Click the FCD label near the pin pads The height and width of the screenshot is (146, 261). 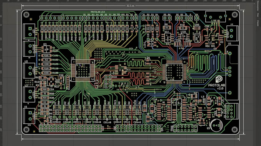[x=114, y=77]
